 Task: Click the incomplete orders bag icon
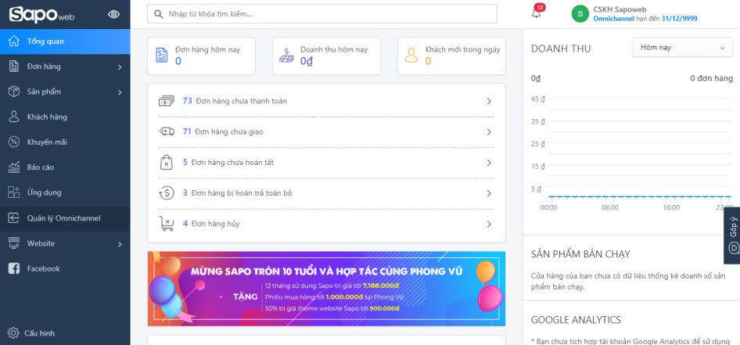coord(166,163)
